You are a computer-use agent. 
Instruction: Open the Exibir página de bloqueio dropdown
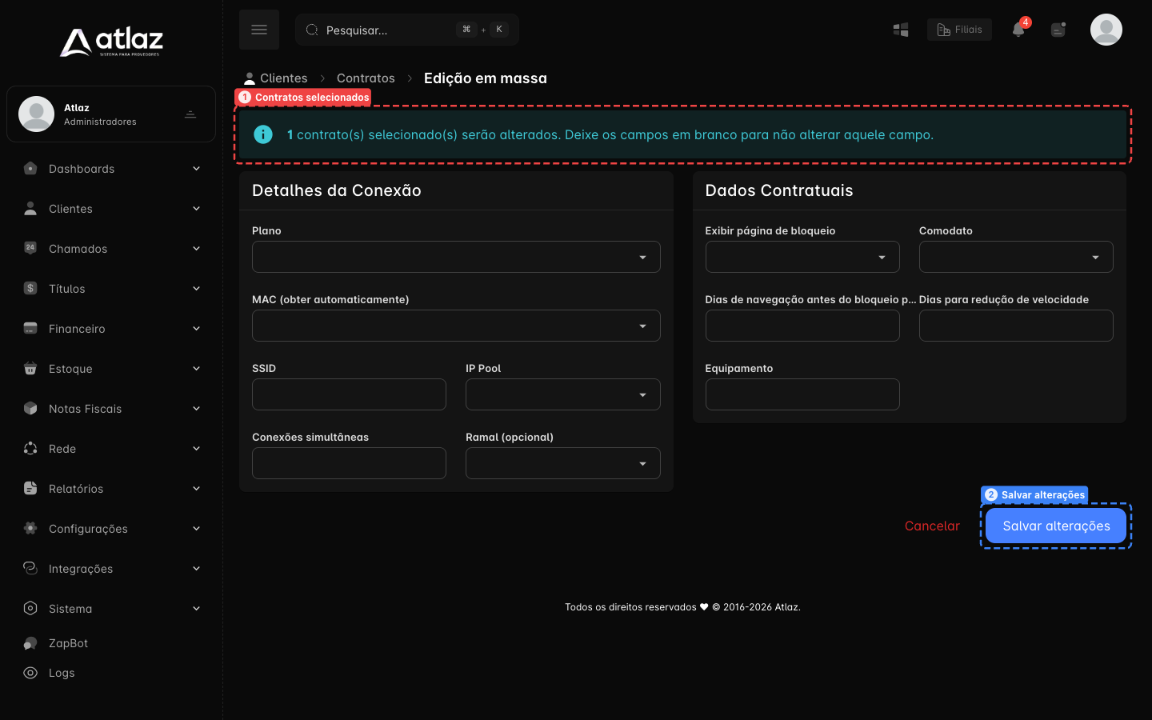(x=802, y=257)
